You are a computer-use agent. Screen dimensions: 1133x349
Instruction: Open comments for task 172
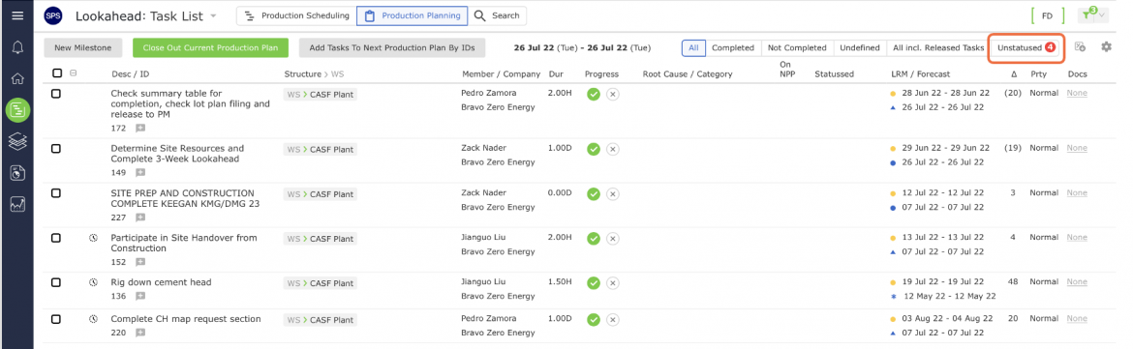coord(140,129)
